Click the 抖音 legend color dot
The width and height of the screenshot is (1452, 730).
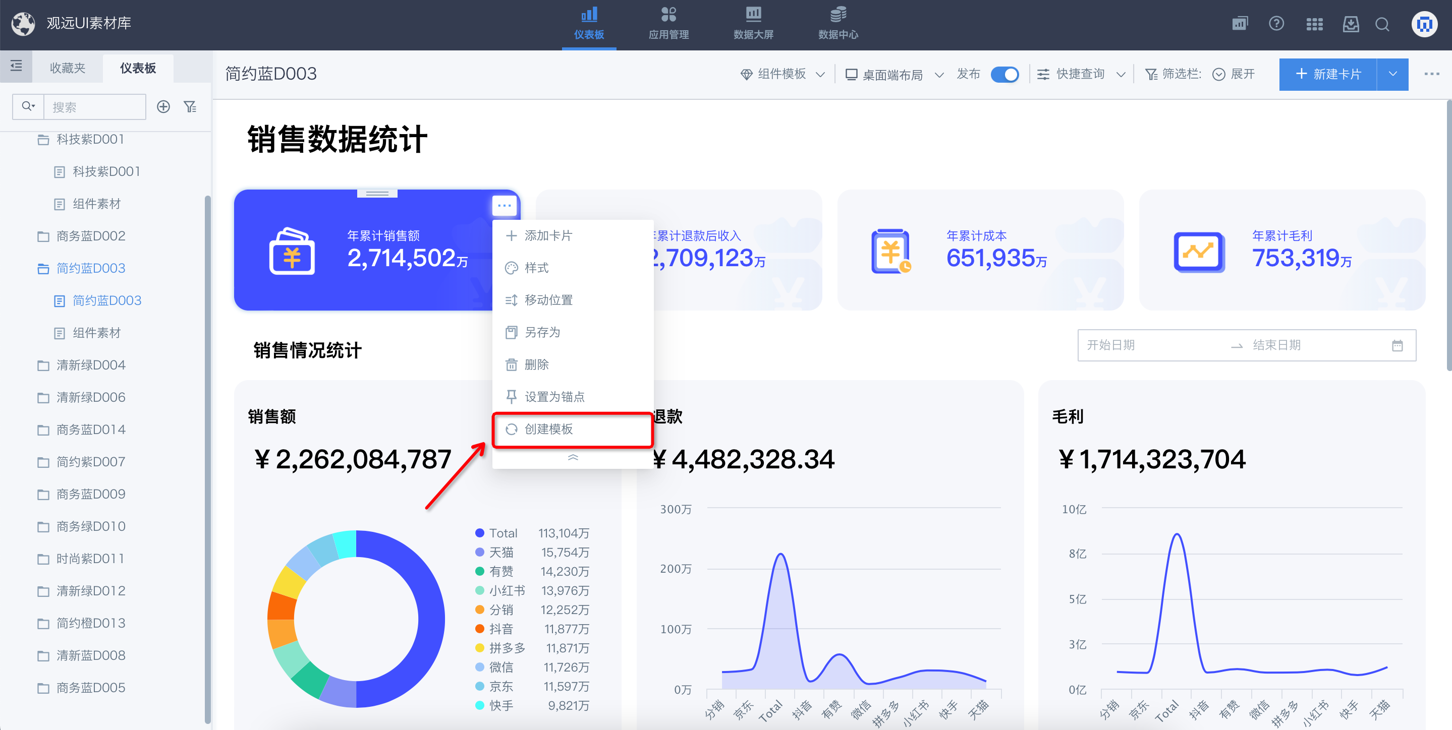pos(480,629)
